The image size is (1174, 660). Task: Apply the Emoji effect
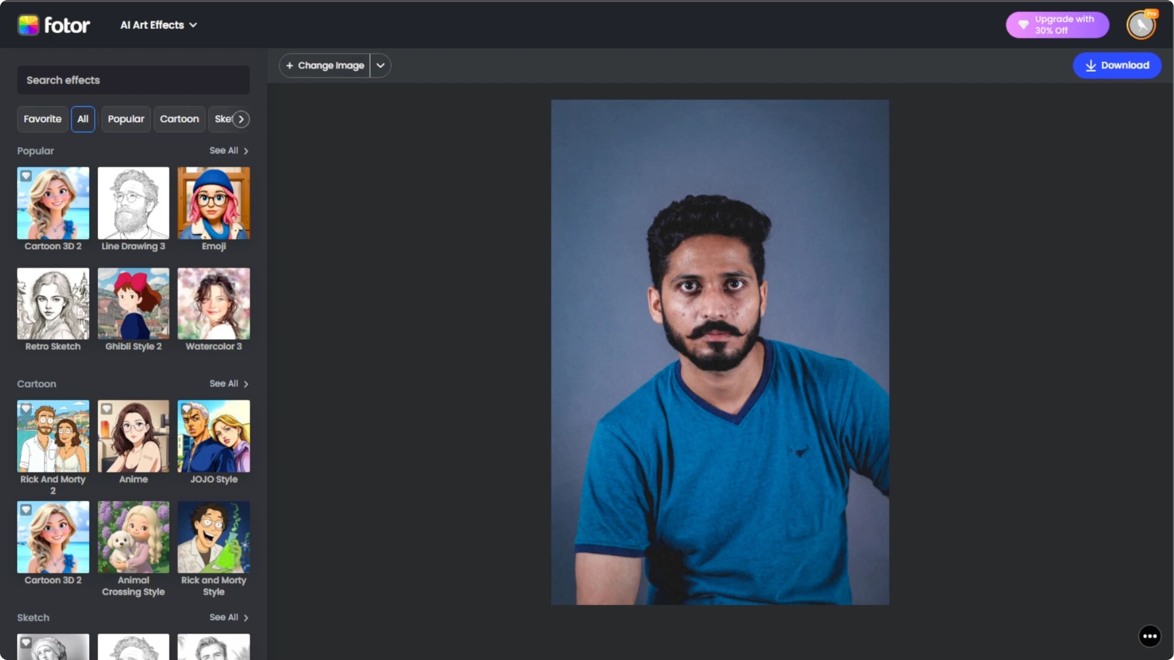tap(214, 203)
